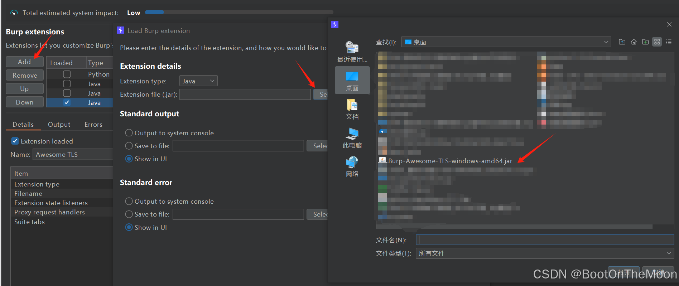The height and width of the screenshot is (286, 679).
Task: Select Standard error 'Output to system console'
Action: point(129,201)
